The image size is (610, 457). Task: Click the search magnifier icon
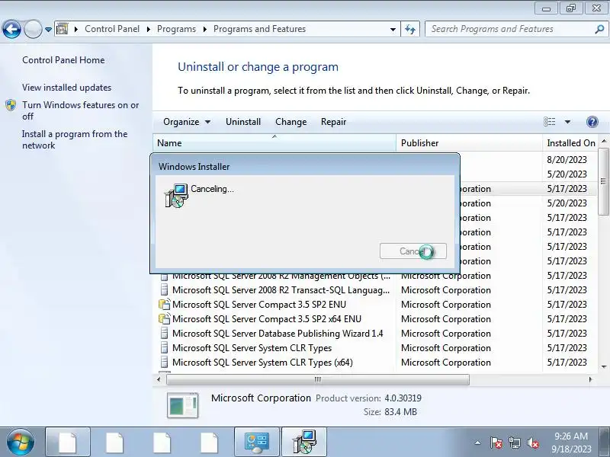tap(599, 29)
